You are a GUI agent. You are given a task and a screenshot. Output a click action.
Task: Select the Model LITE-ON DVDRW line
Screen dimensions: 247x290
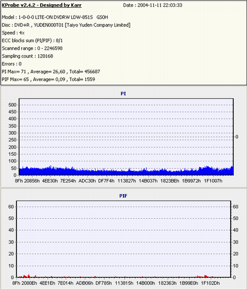[x=55, y=18]
